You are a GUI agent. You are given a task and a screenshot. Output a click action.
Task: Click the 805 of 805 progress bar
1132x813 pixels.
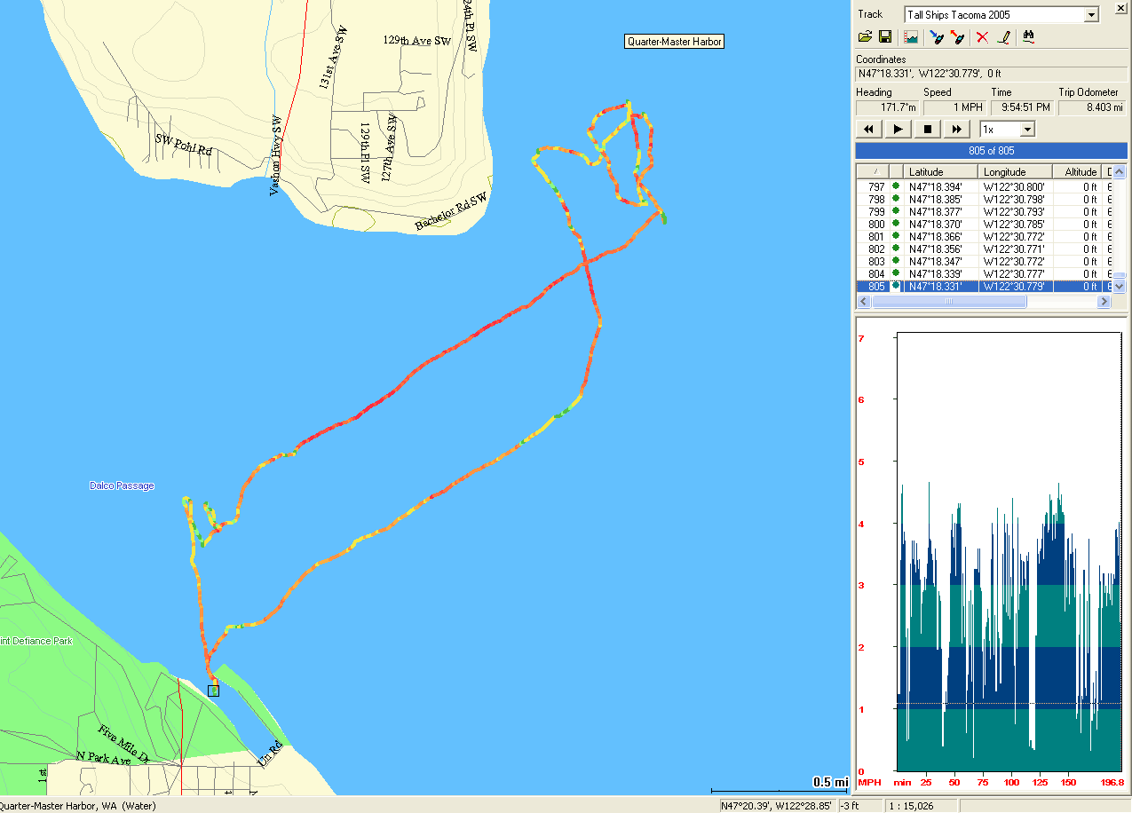click(x=991, y=151)
